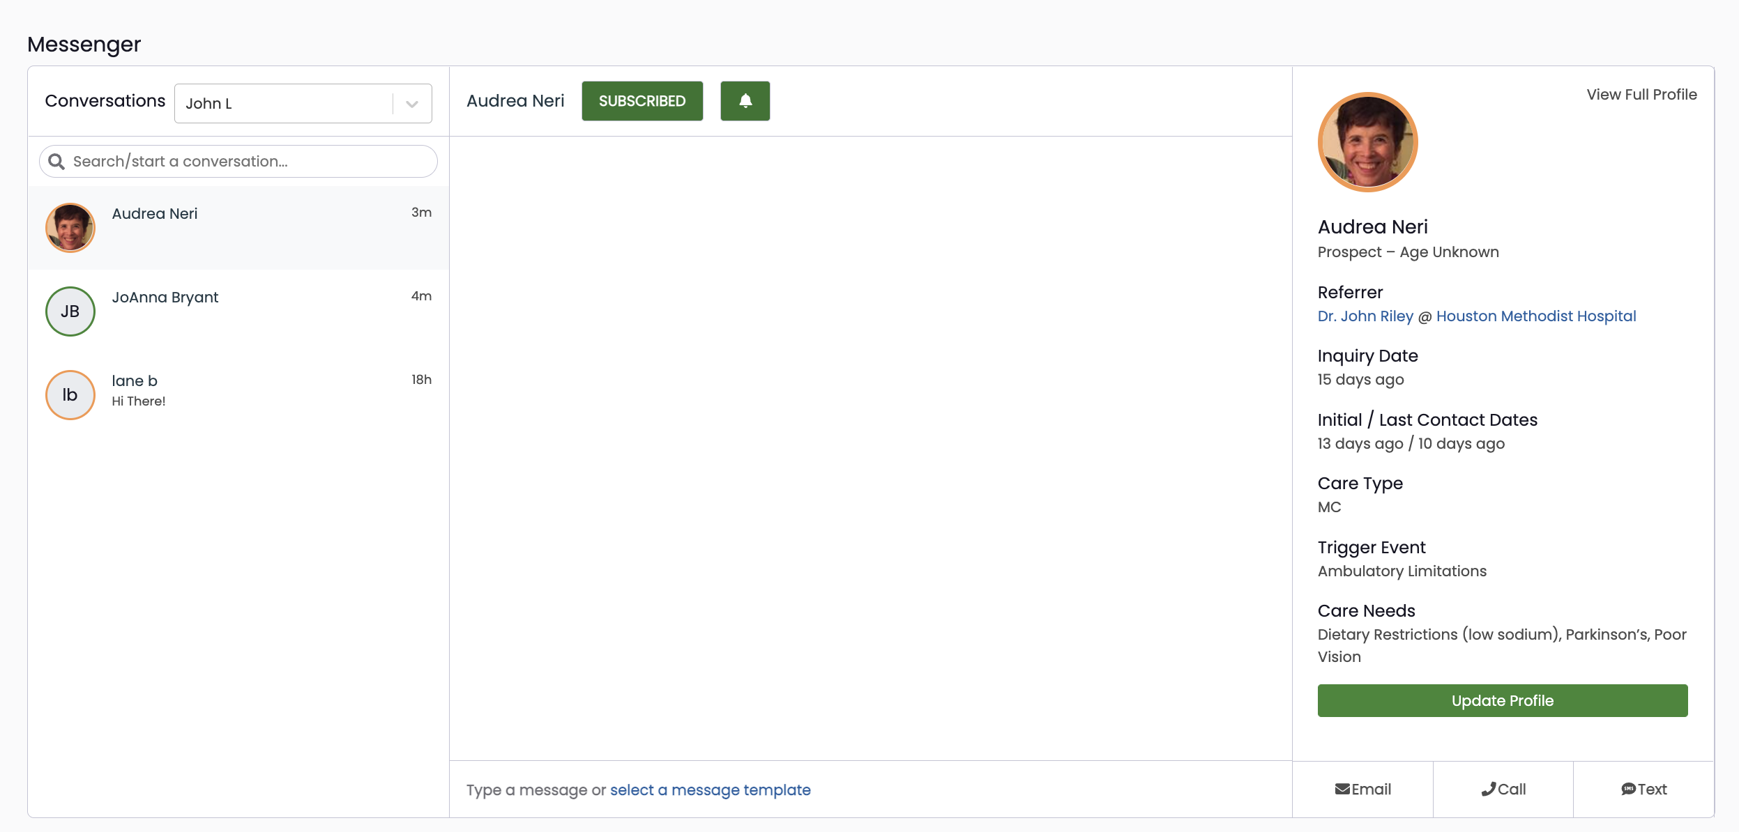Screen dimensions: 1739x832
Task: Open View Full Profile link
Action: tap(1641, 95)
